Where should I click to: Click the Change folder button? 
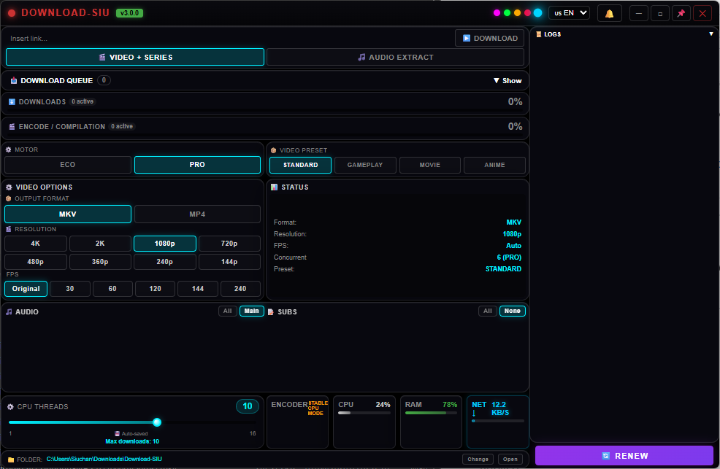[478, 459]
